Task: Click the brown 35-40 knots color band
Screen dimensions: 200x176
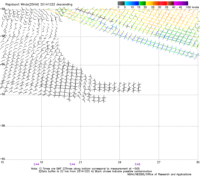Action: pyautogui.click(x=170, y=3)
